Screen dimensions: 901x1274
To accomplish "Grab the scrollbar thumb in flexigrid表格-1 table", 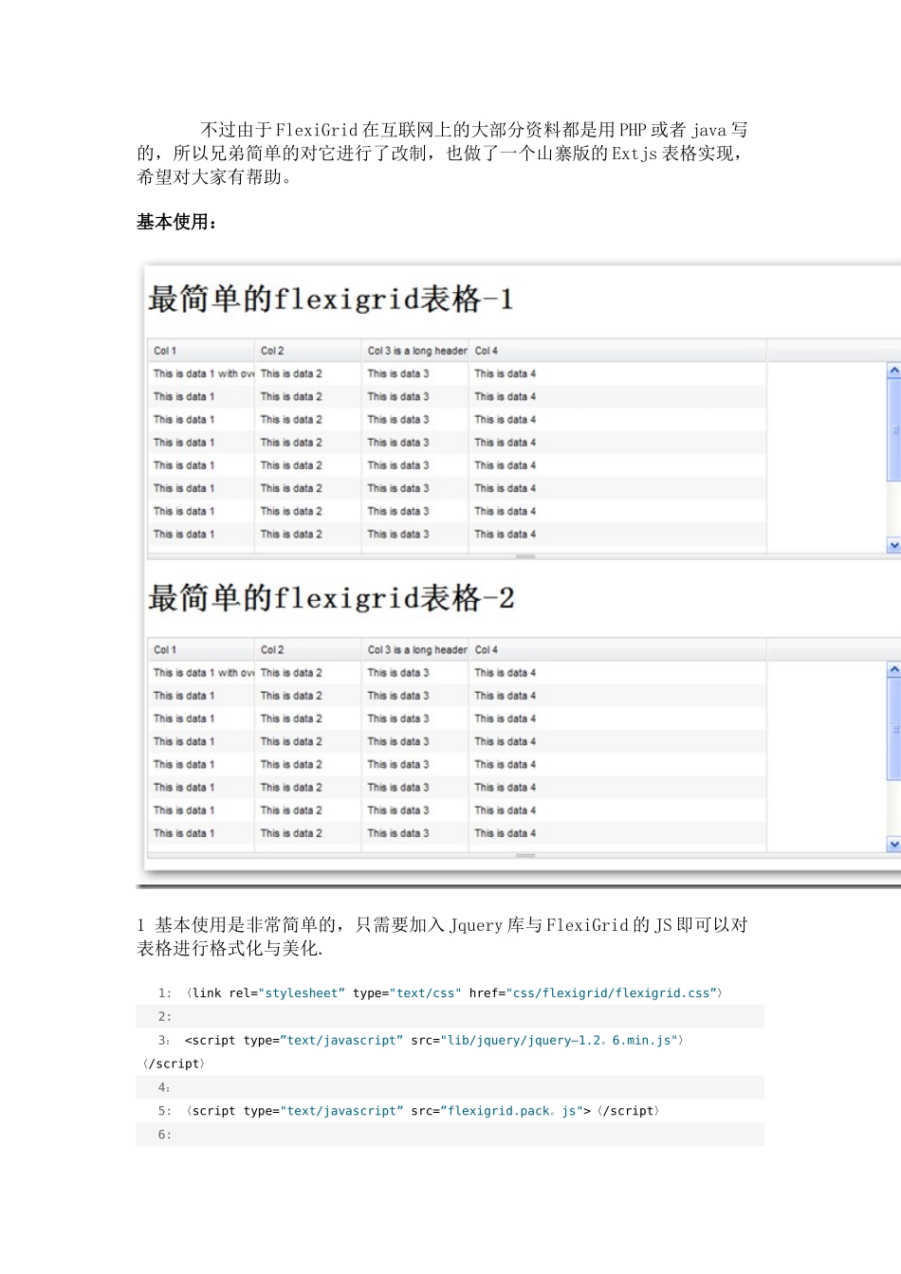I will 893,430.
